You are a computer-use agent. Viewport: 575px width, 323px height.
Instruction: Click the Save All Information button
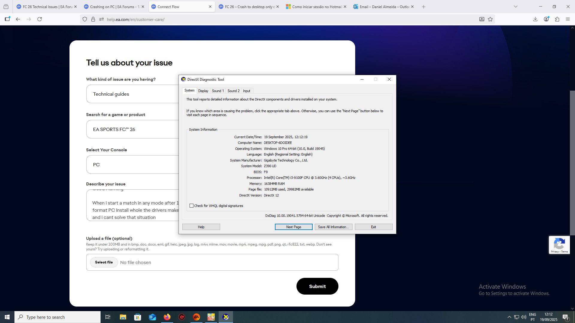pos(333,227)
